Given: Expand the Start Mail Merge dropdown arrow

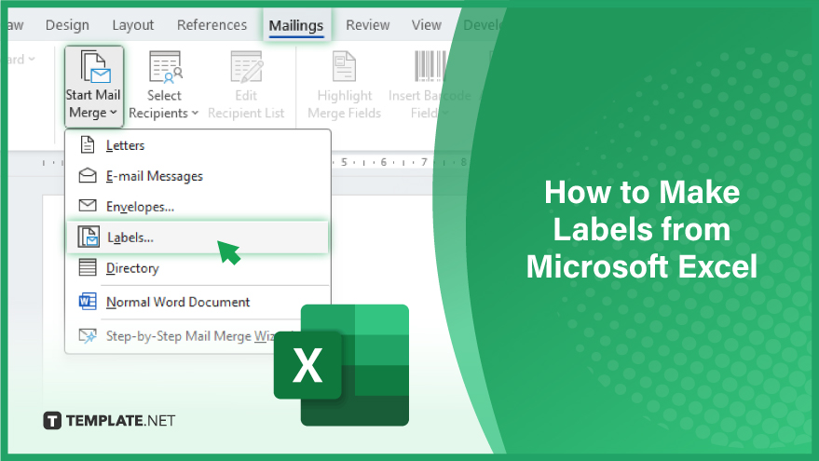Looking at the screenshot, I should [x=114, y=113].
